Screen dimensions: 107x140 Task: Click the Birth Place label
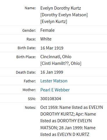pyautogui.click(x=26, y=57)
